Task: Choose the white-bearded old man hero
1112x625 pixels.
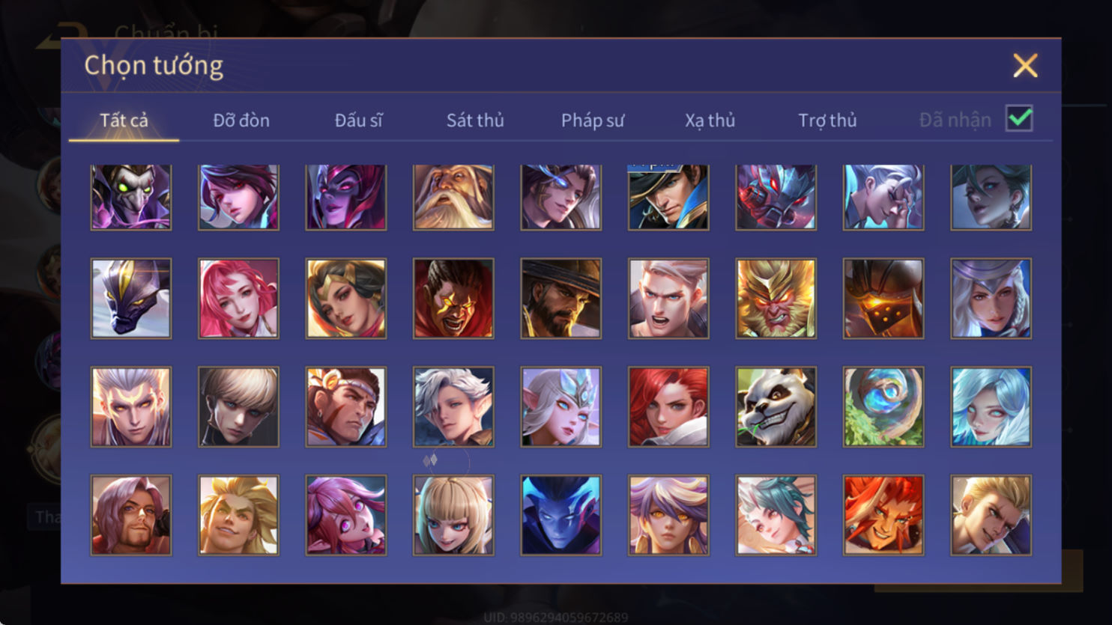Action: [x=453, y=197]
